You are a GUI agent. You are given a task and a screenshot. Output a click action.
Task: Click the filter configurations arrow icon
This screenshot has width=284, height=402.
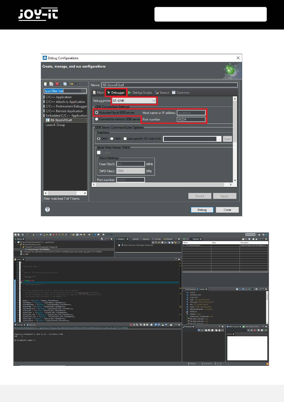coord(72,84)
